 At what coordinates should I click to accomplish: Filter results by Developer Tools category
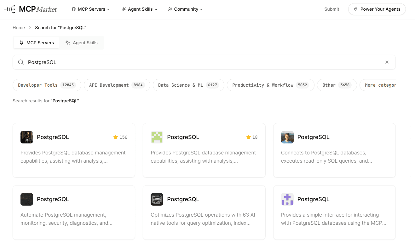(47, 85)
